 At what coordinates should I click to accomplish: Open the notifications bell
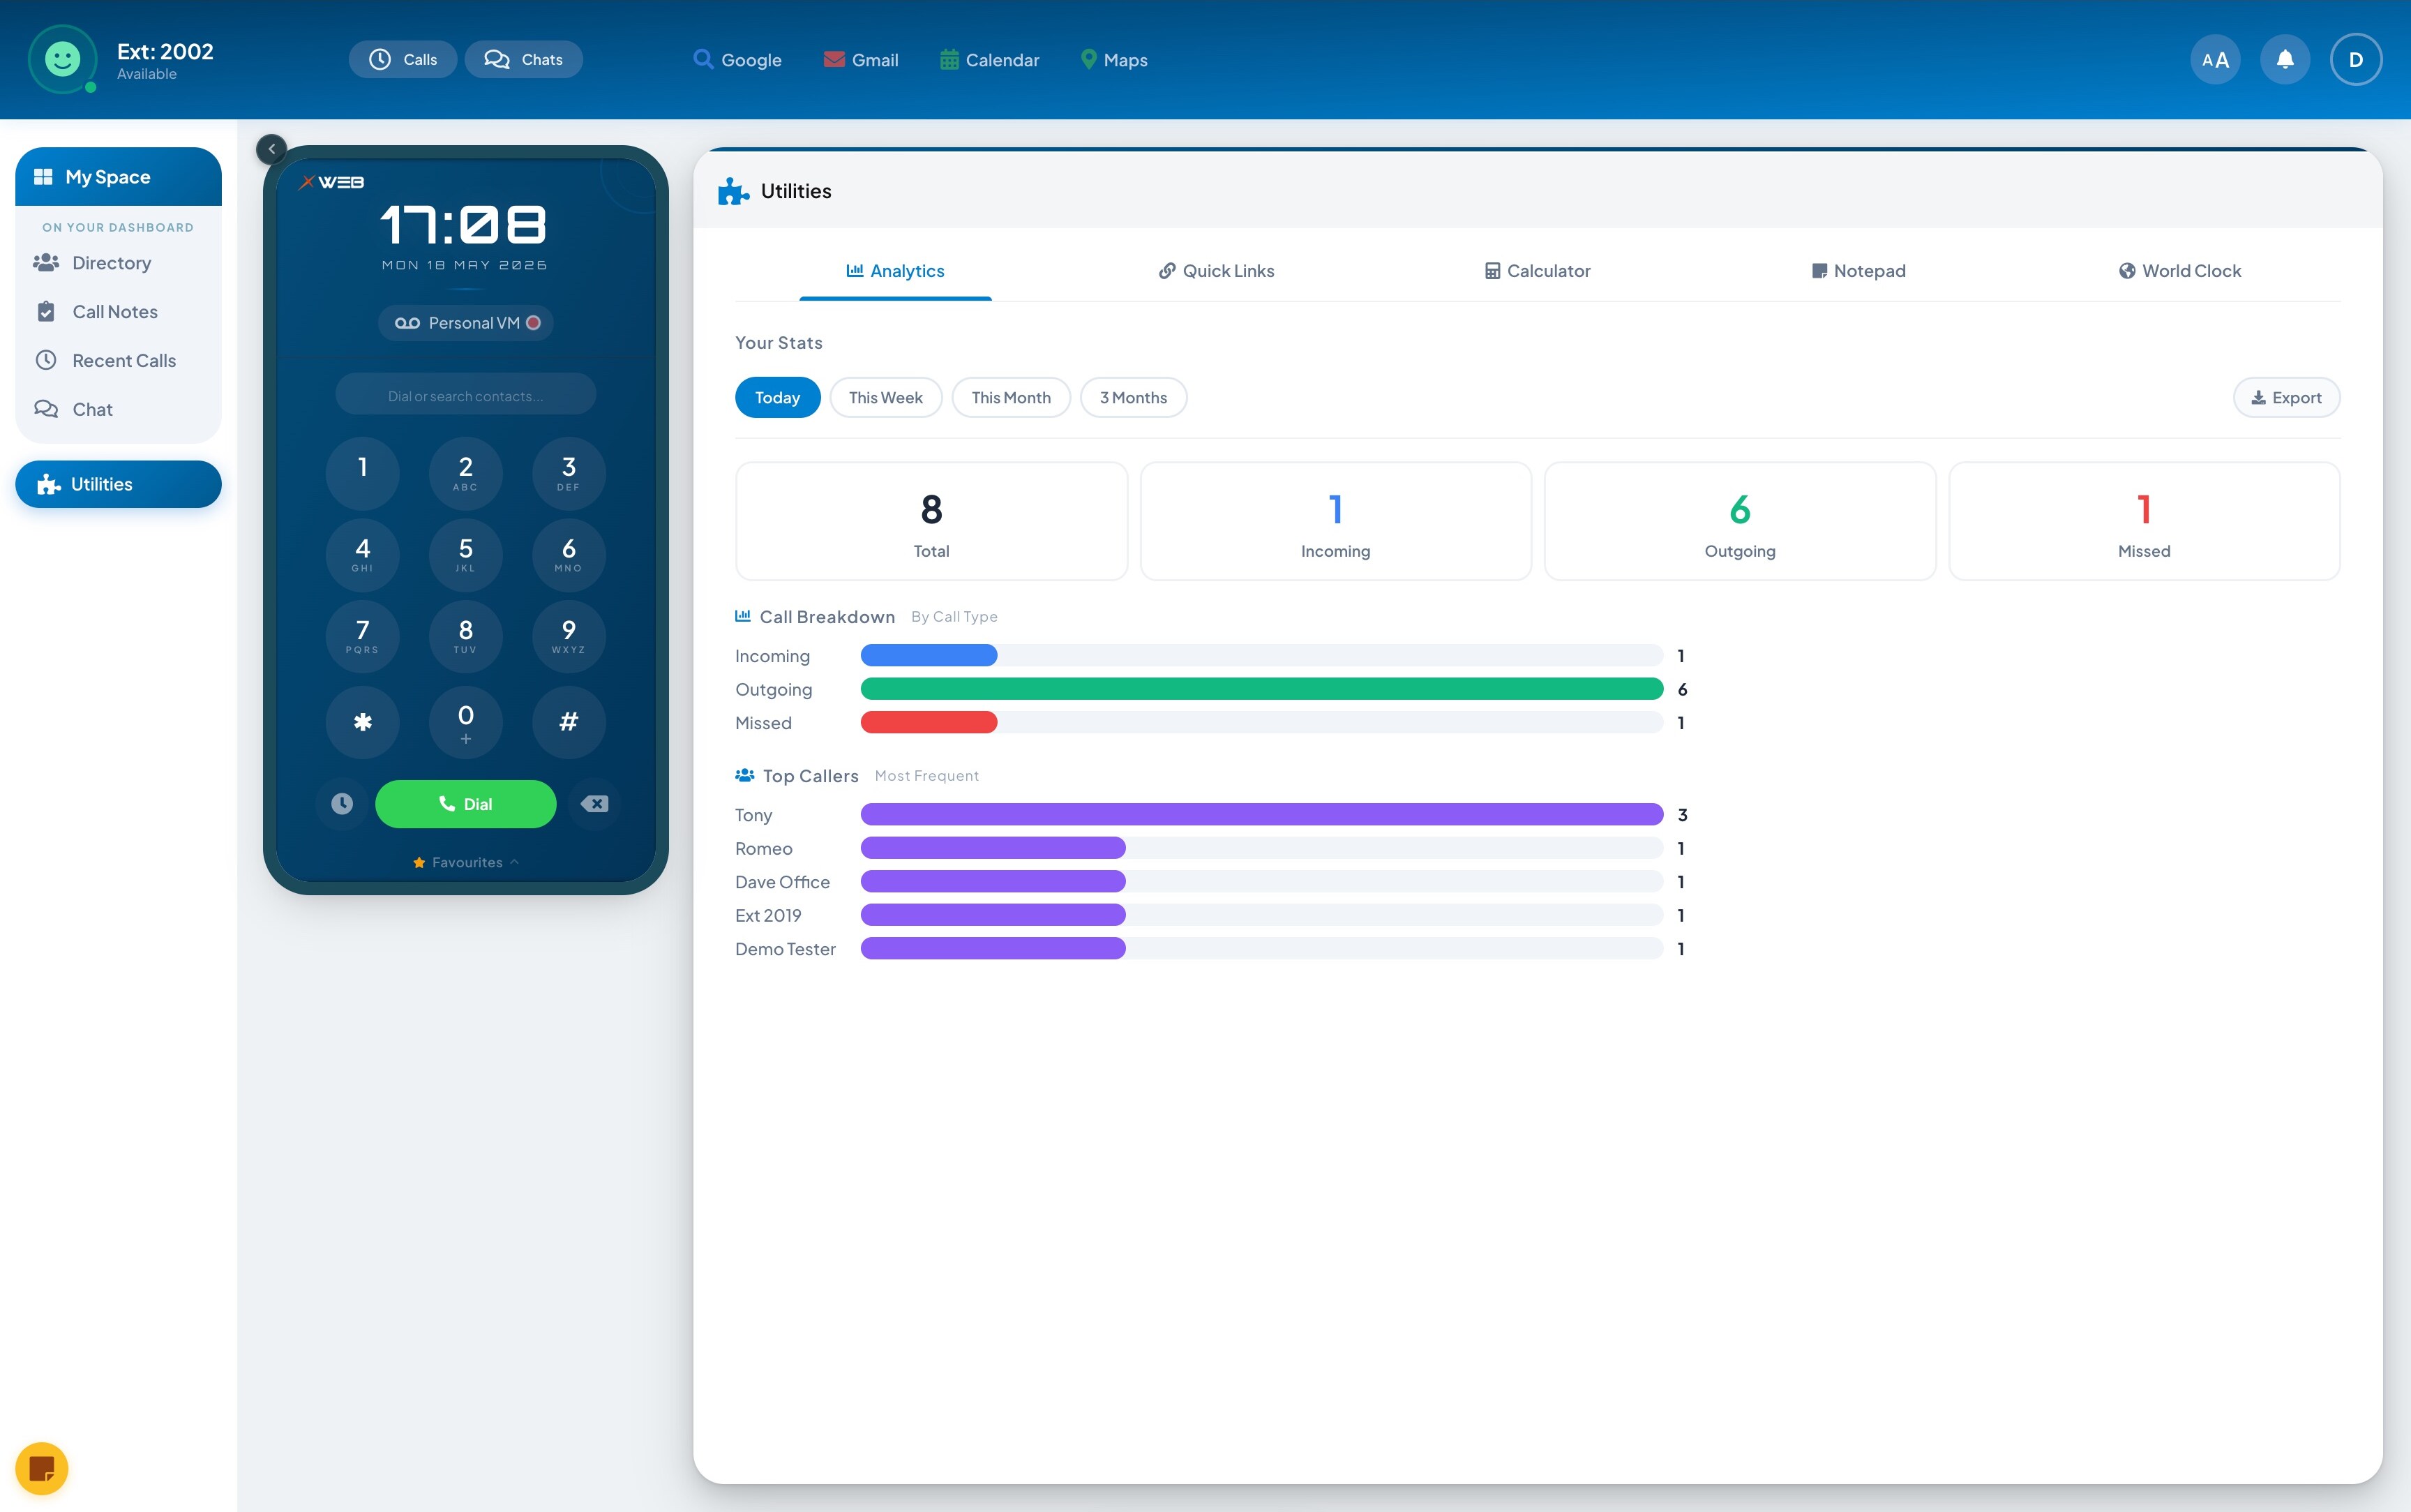point(2285,60)
